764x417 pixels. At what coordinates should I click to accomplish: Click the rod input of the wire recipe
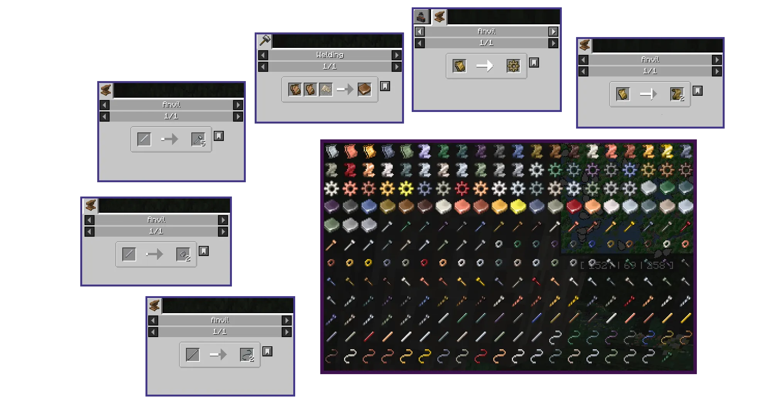point(193,355)
